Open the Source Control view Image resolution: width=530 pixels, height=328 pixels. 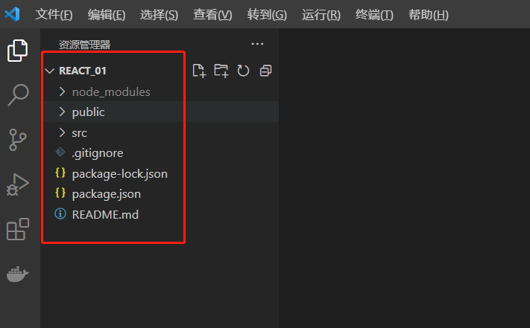click(x=18, y=140)
